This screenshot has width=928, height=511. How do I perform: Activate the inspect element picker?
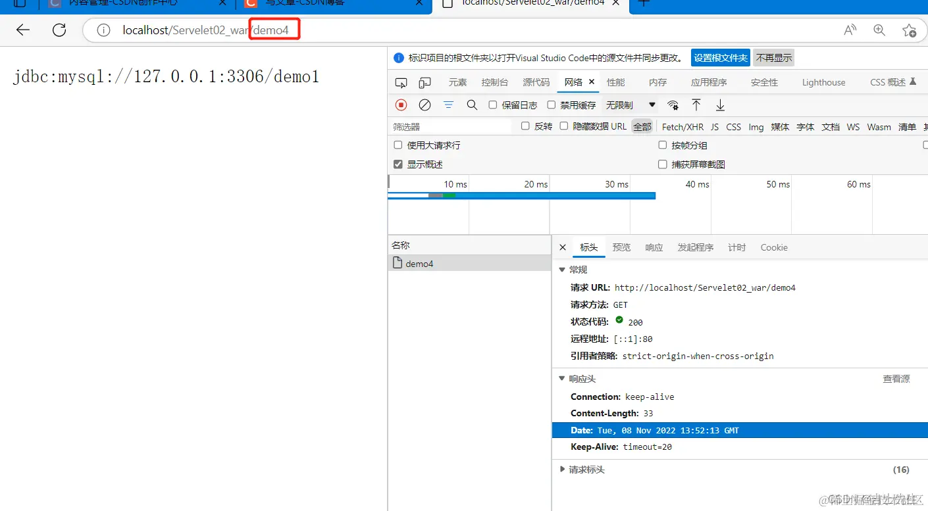point(401,82)
